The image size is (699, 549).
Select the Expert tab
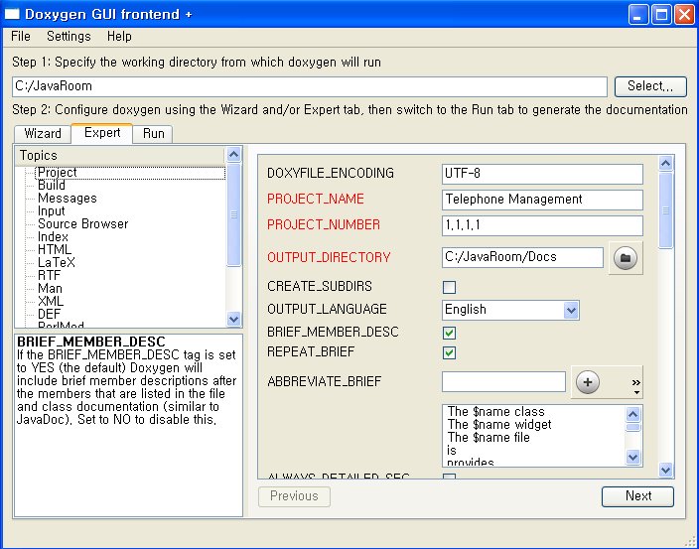[x=102, y=133]
